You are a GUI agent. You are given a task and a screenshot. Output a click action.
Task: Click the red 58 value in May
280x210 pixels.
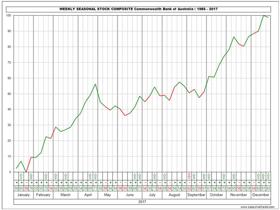105,188
